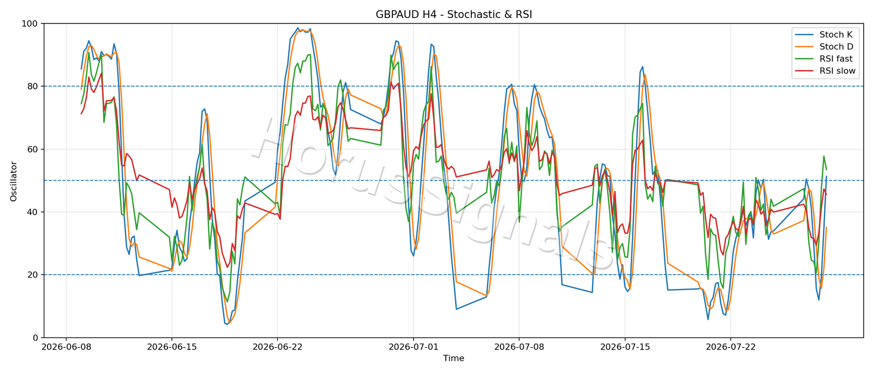Click the y-axis value 60

[x=32, y=149]
